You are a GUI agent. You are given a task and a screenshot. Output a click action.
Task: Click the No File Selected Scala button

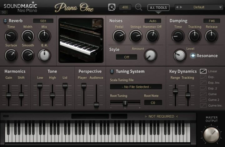136,87
